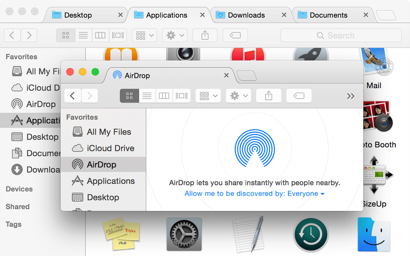Click Edit Tags button in background Finder window
Screen dimensions: 410x256
[235, 35]
